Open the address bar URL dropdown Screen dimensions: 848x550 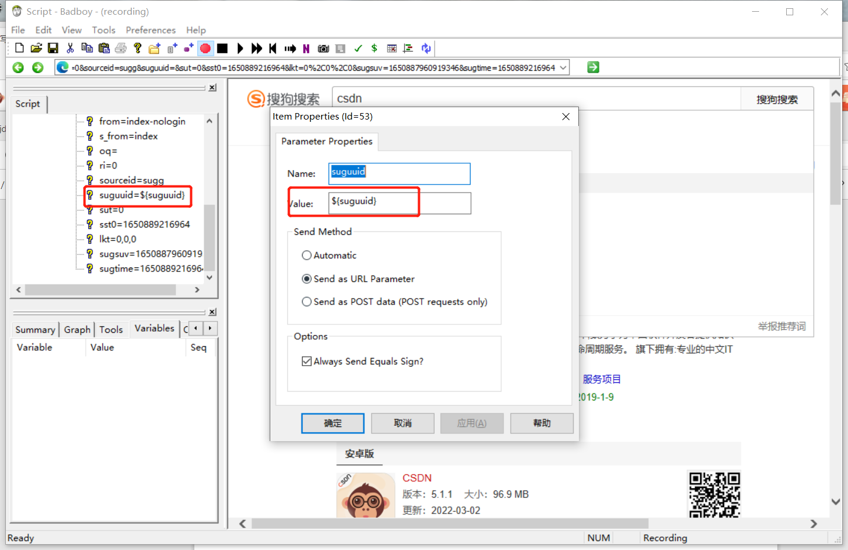pyautogui.click(x=563, y=67)
